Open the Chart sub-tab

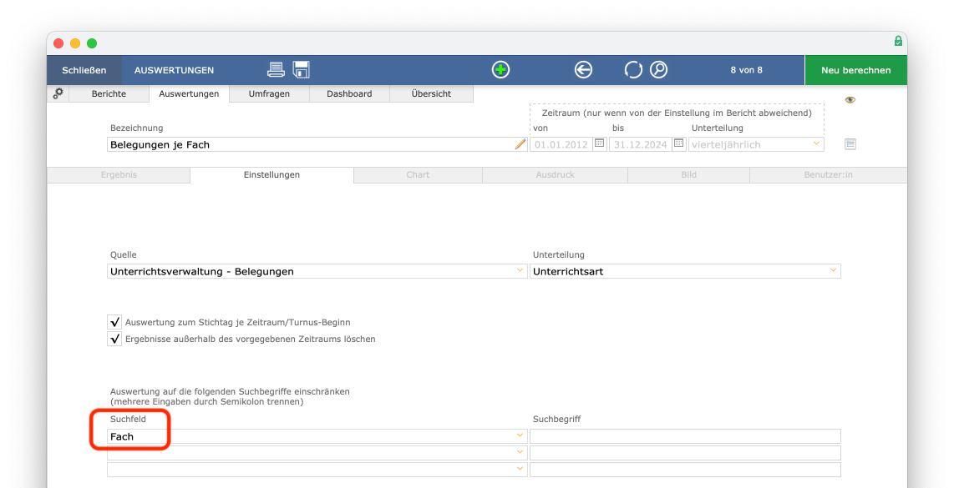pyautogui.click(x=418, y=174)
